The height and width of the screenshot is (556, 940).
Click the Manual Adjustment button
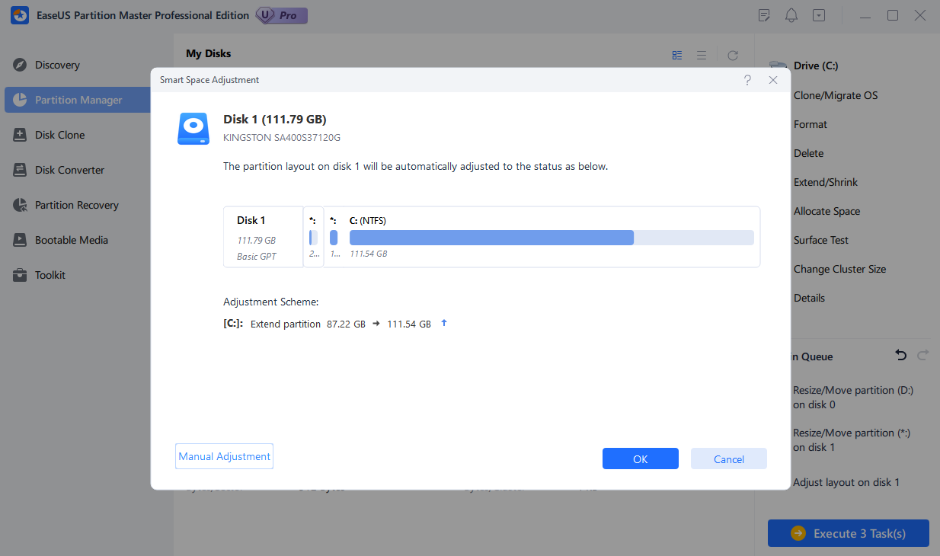tap(224, 457)
